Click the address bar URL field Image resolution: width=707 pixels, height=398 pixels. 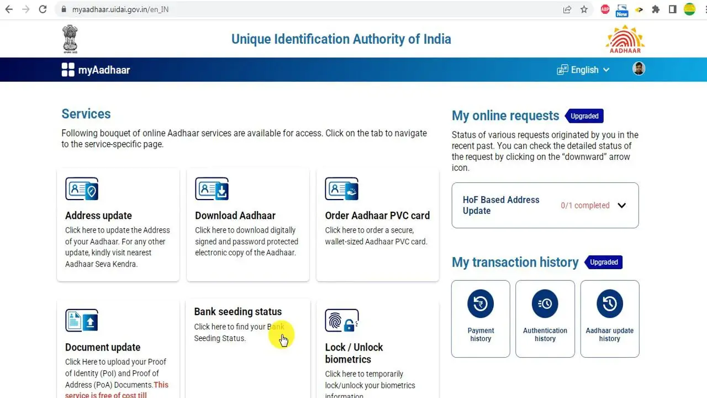(309, 9)
